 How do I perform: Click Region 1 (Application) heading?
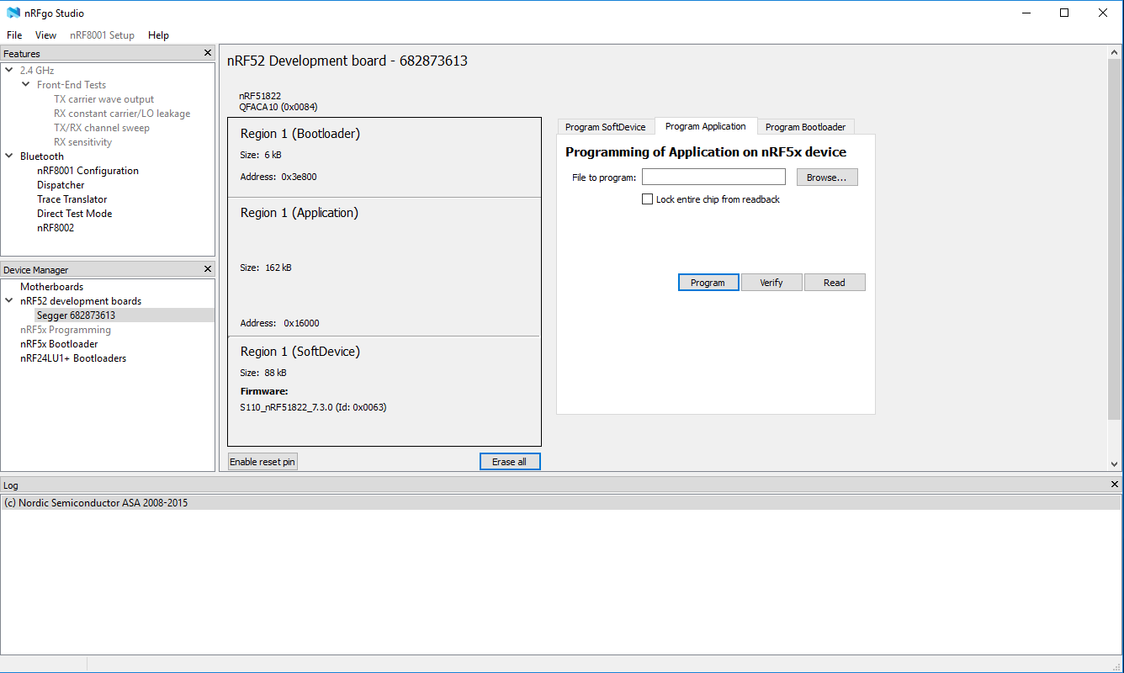[300, 213]
